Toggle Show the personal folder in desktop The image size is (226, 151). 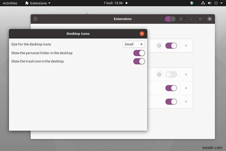coord(139,53)
